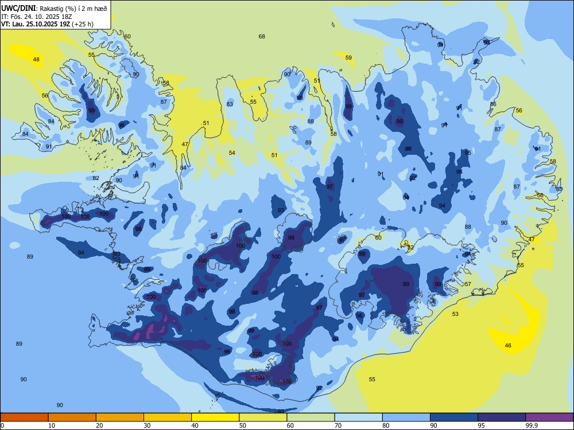Select the pale green 60–70 legend swatch
The height and width of the screenshot is (430, 574).
click(311, 417)
